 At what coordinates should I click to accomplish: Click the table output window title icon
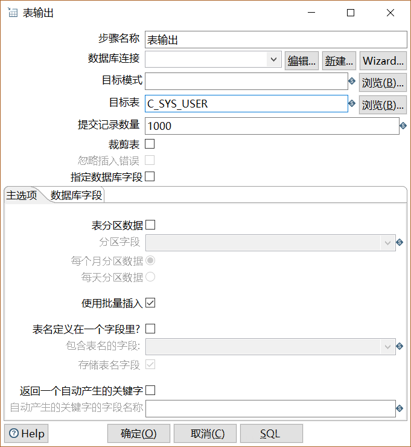coord(13,13)
